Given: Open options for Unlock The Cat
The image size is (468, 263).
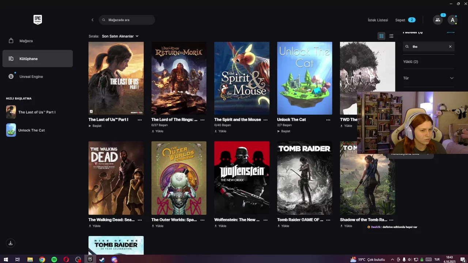Looking at the screenshot, I should [328, 120].
